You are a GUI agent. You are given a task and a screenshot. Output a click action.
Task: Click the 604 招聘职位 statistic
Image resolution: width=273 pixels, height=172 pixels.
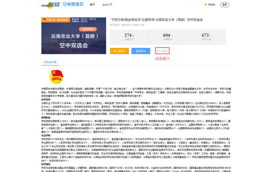click(168, 37)
